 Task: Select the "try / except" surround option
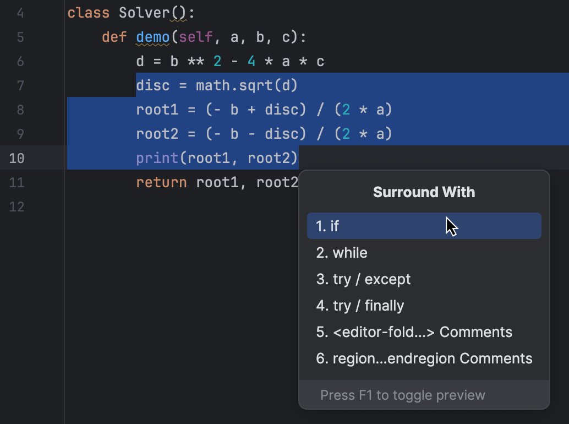[363, 279]
